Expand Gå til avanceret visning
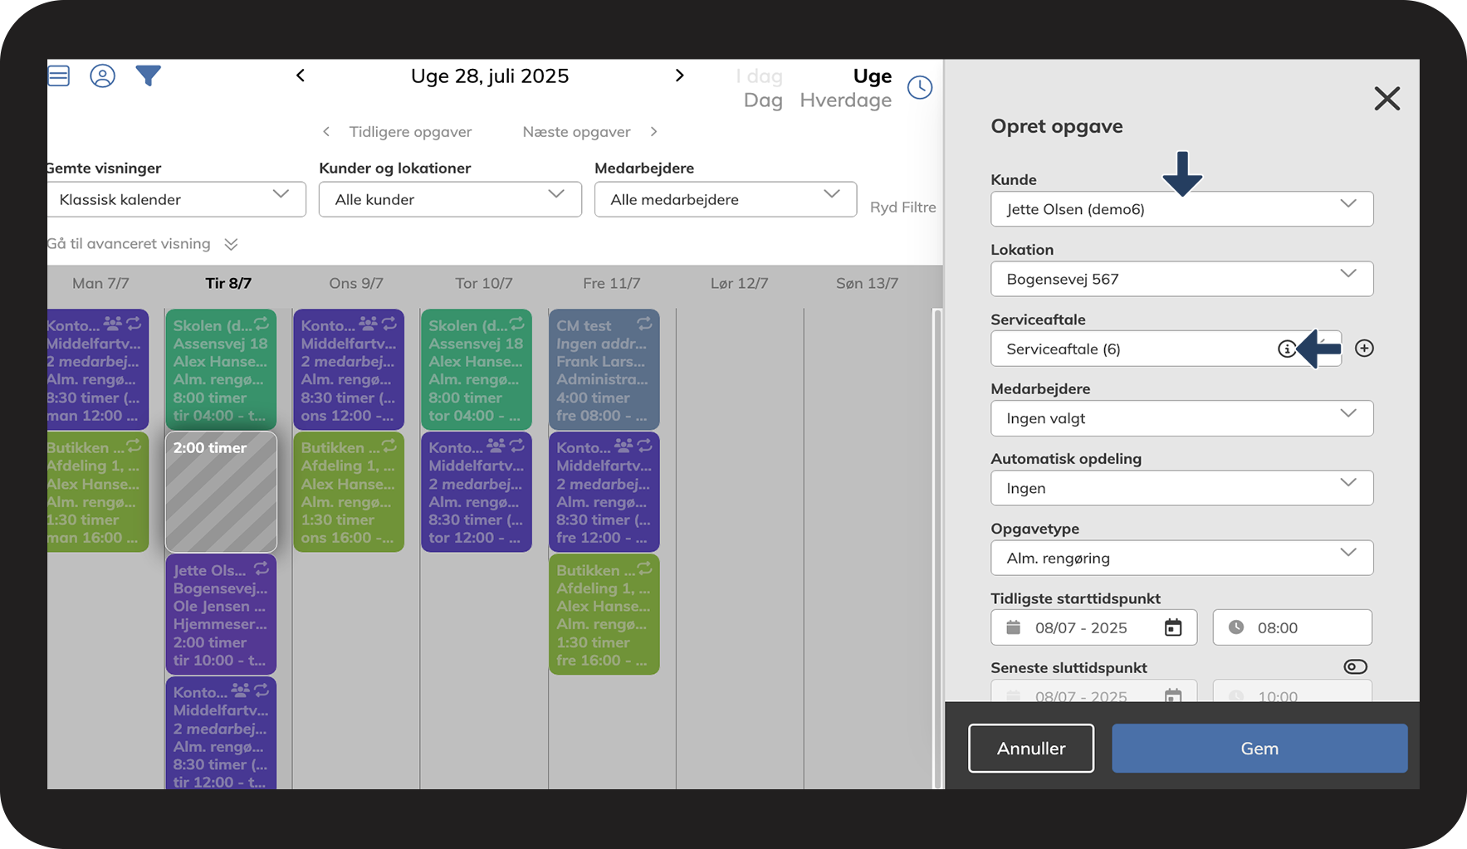Image resolution: width=1467 pixels, height=849 pixels. coord(143,244)
